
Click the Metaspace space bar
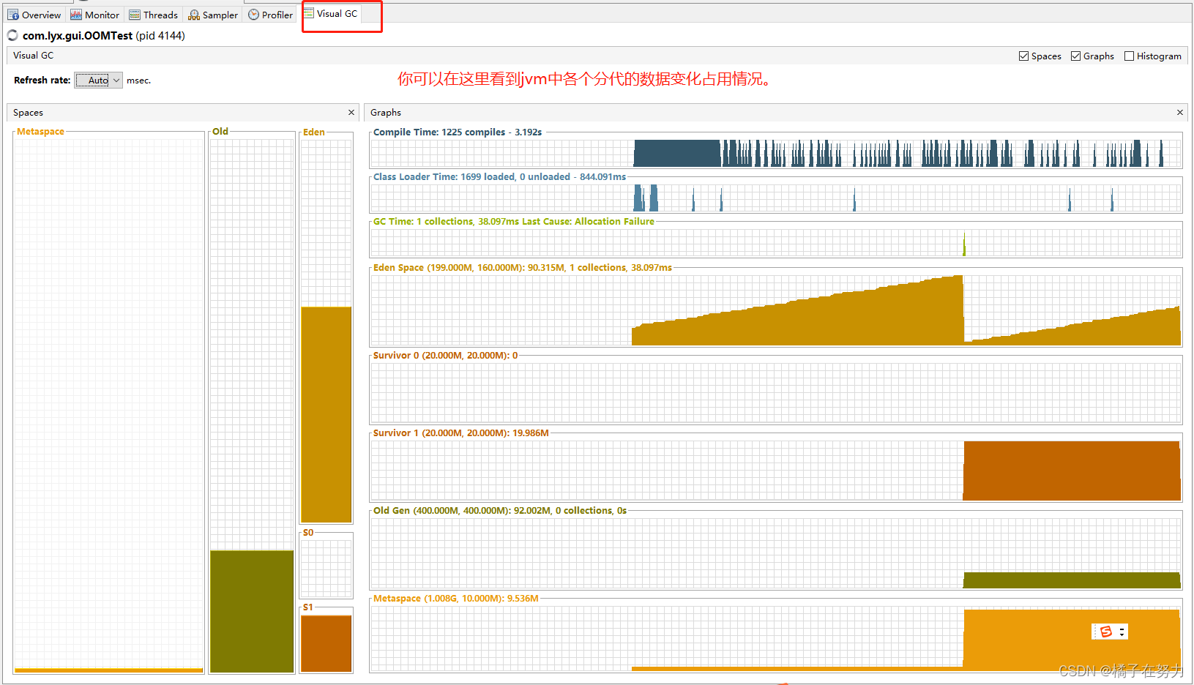108,670
